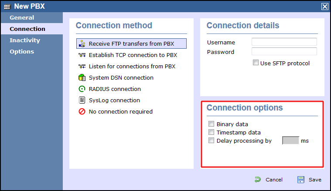Click inside the Username field

point(284,42)
